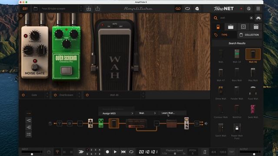Screen dimensions: 278x156
Task: Toggle OverScream slot power button
Action: (x=55, y=95)
